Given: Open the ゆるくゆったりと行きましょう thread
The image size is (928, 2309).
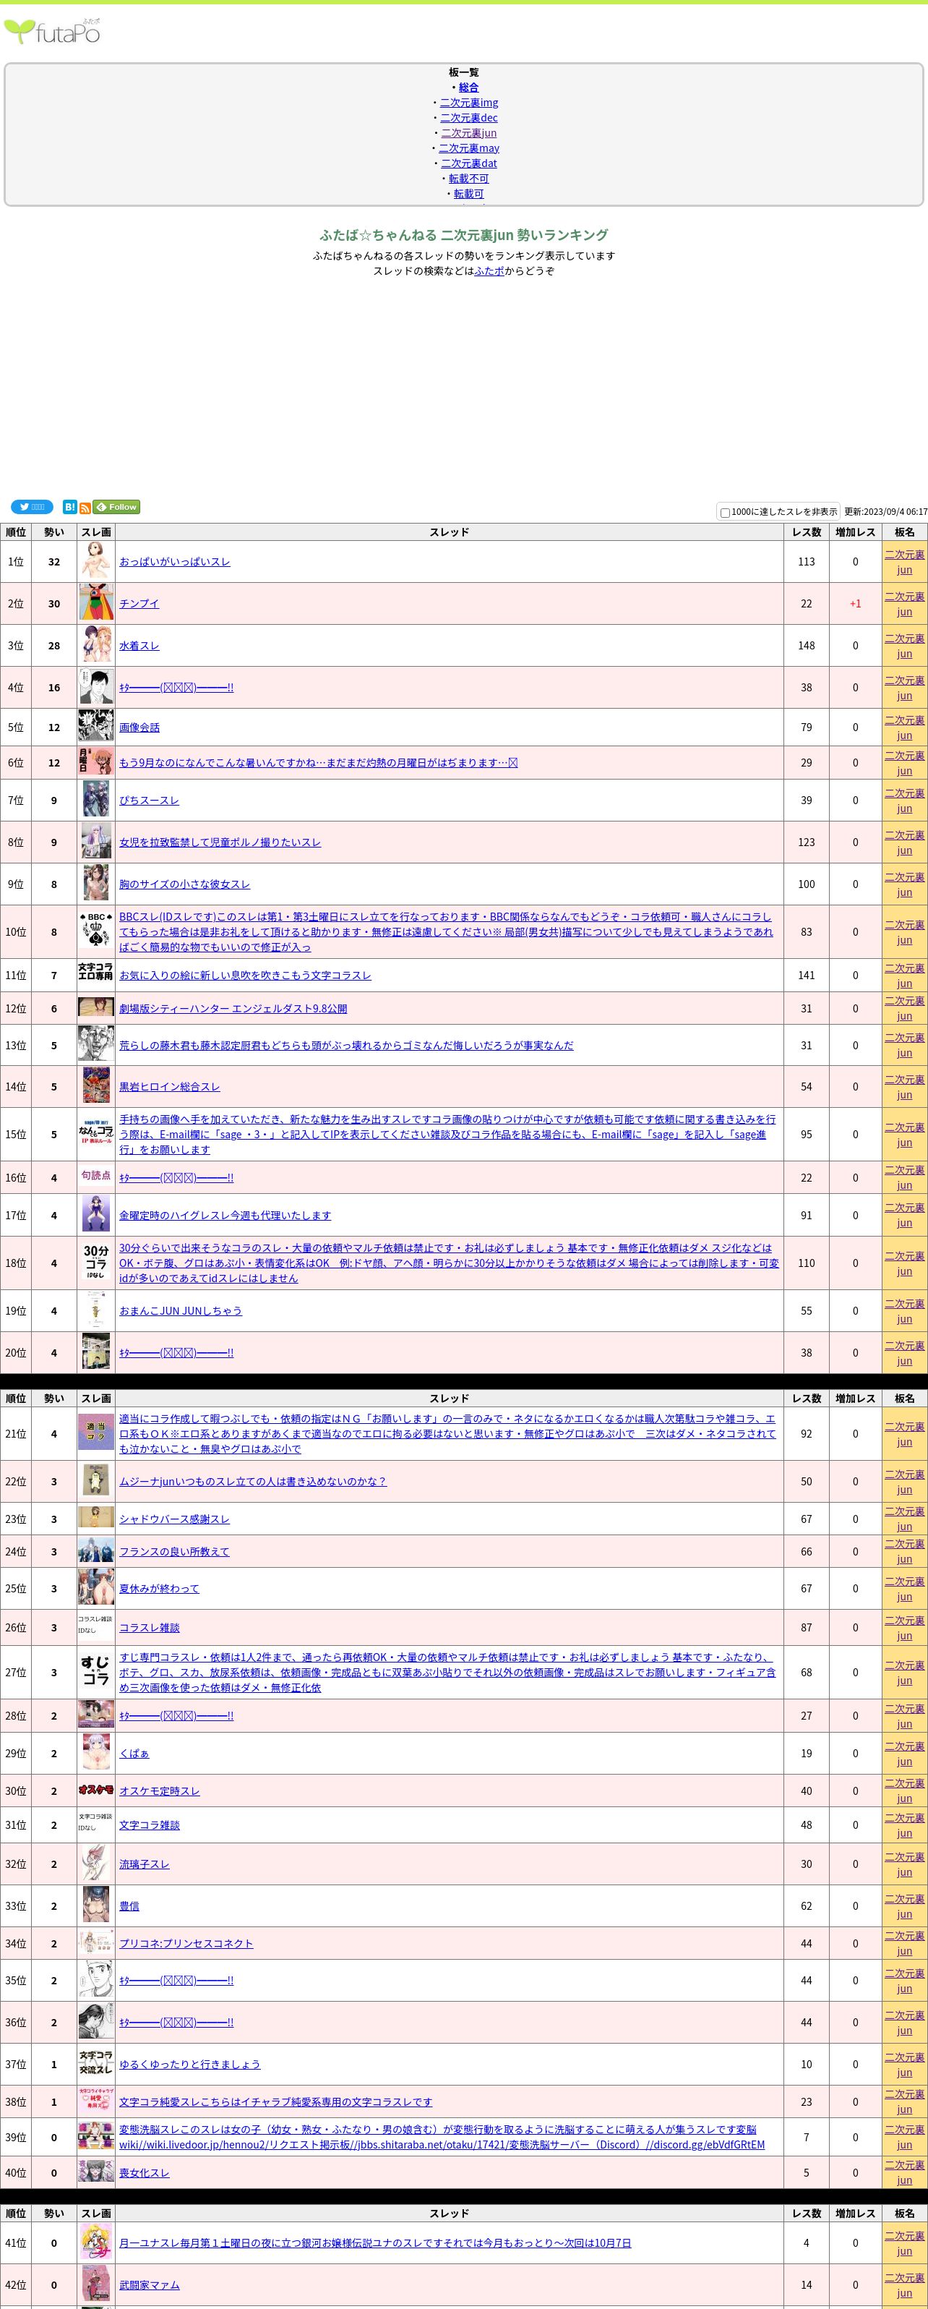Looking at the screenshot, I should [x=190, y=2065].
